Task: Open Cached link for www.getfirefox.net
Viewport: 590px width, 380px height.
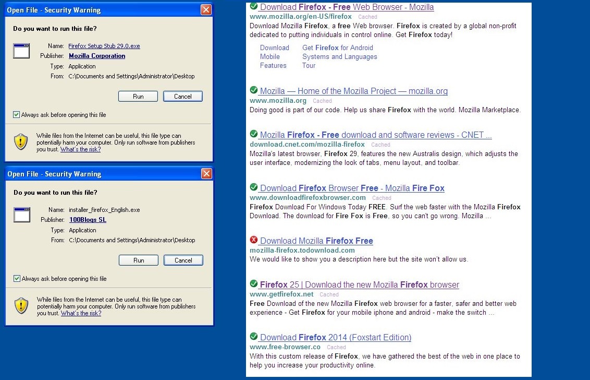Action: point(329,294)
